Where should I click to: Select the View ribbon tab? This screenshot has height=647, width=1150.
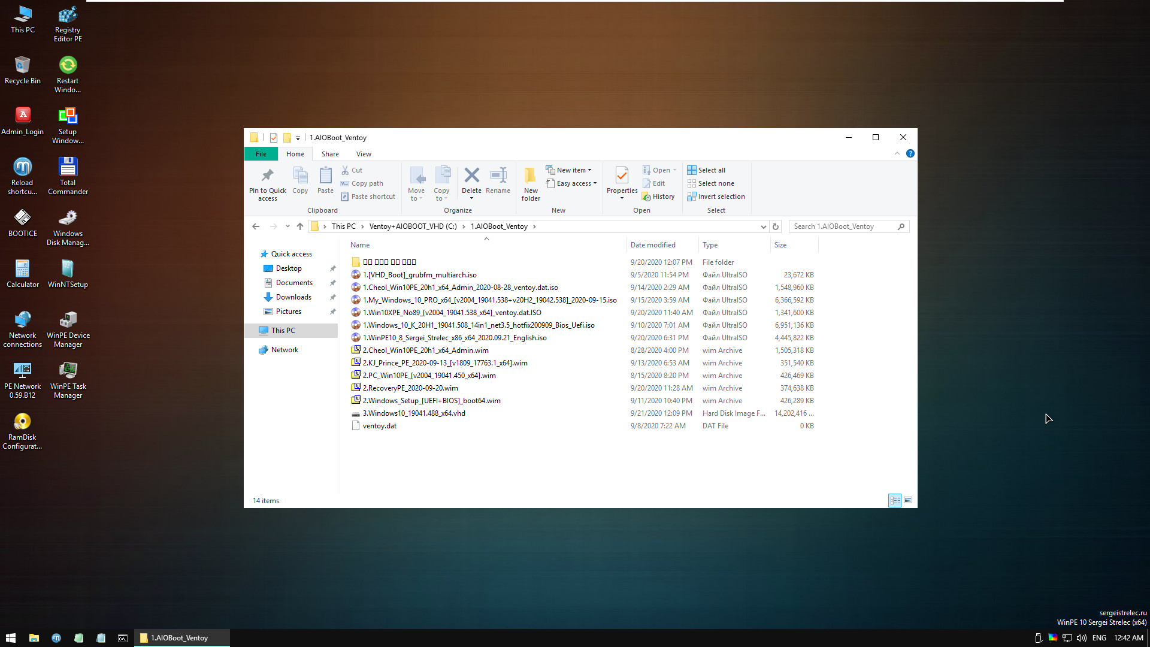pos(364,153)
